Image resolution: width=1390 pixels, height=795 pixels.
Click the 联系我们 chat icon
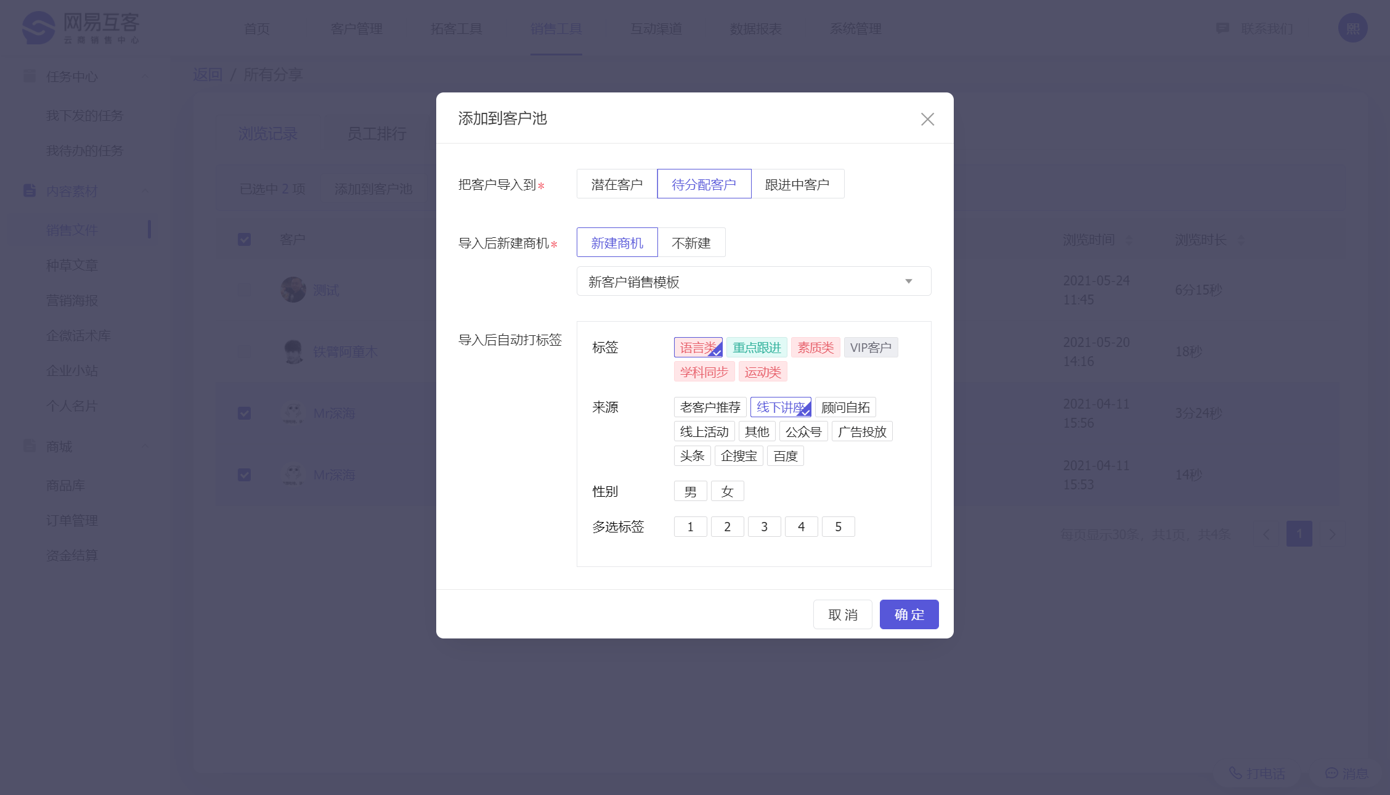point(1222,28)
